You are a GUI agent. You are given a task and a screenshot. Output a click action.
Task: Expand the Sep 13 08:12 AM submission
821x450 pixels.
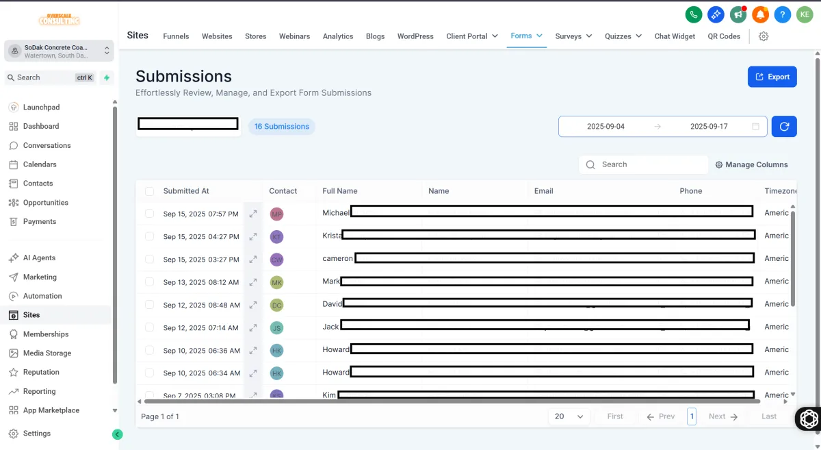(253, 282)
